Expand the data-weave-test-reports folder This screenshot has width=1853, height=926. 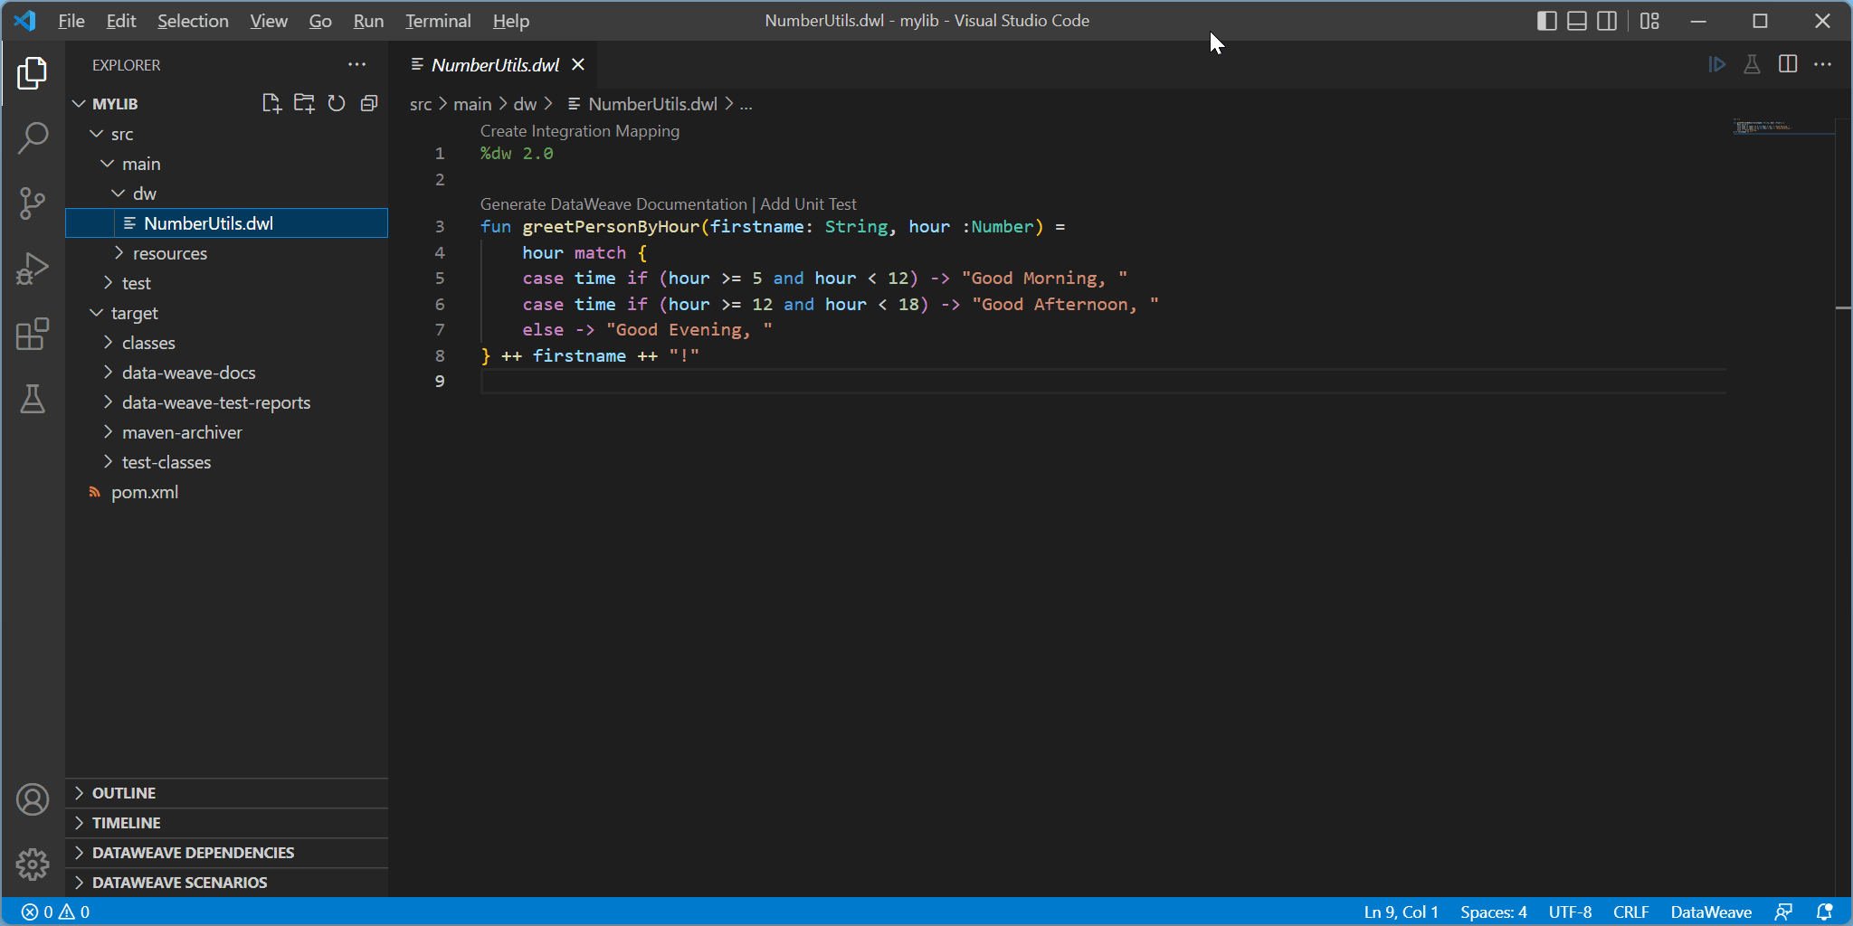pos(226,402)
